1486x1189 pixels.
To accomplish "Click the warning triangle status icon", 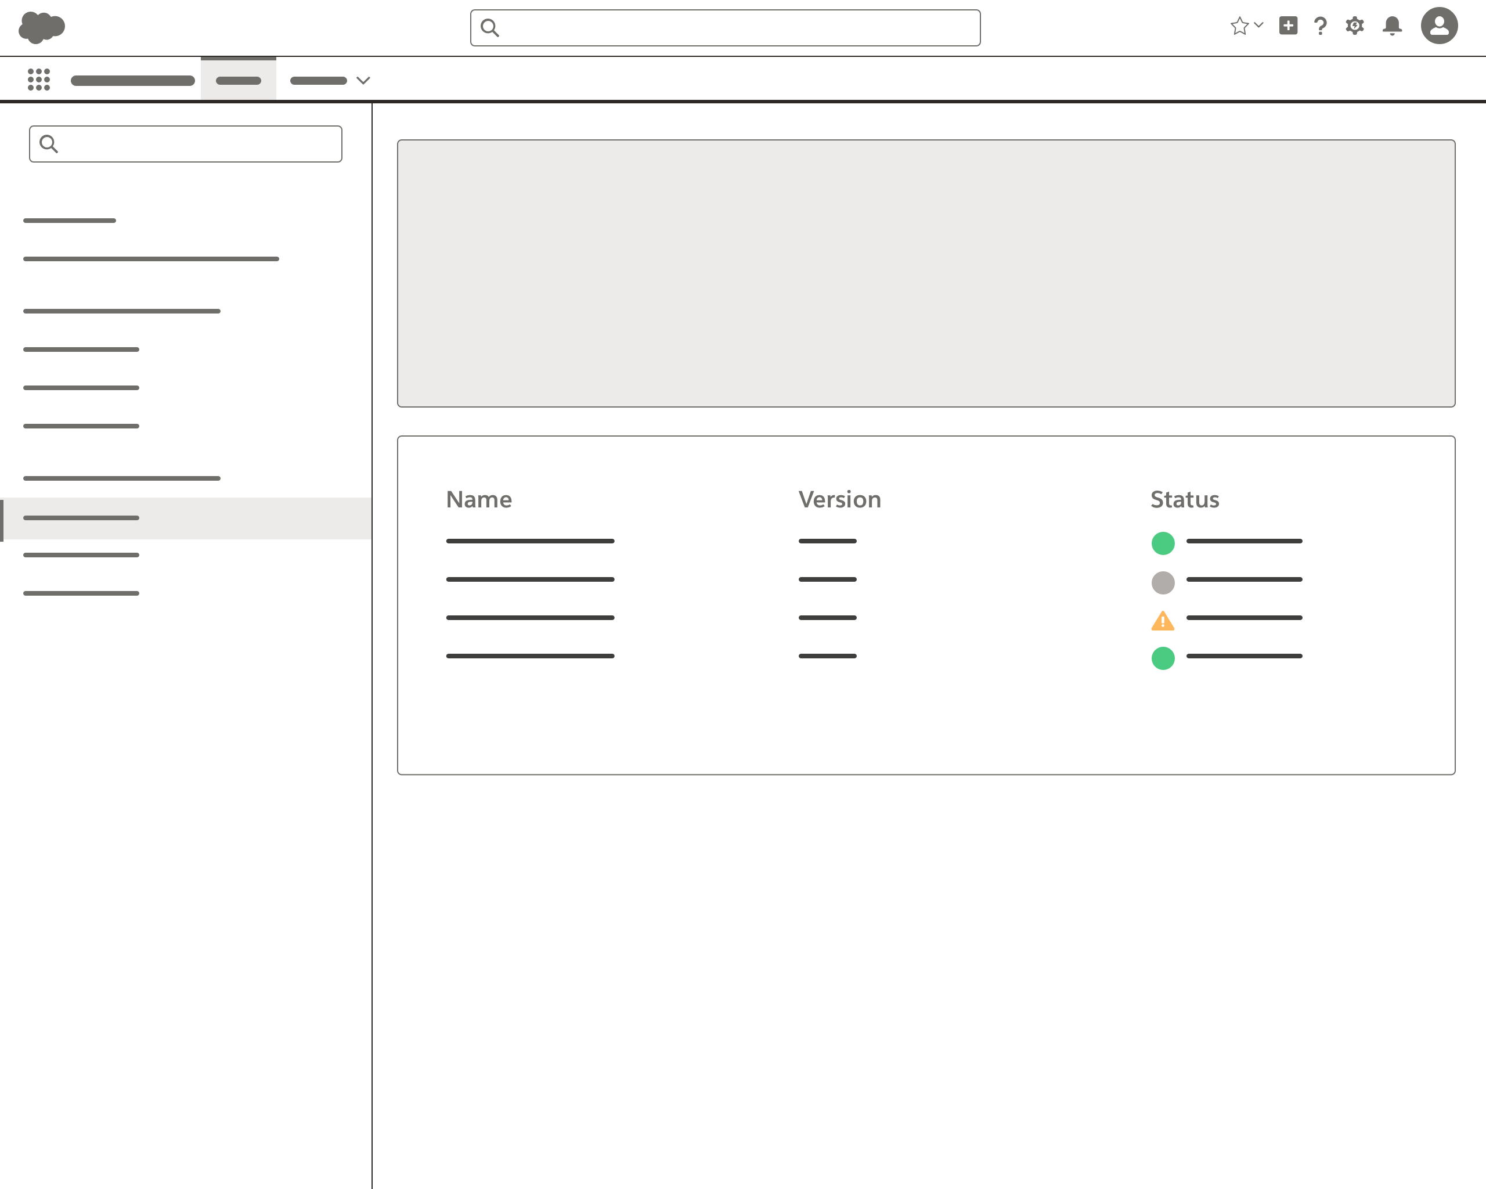I will [1163, 621].
